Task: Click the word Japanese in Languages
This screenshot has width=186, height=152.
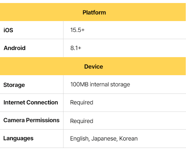Action: (104, 139)
